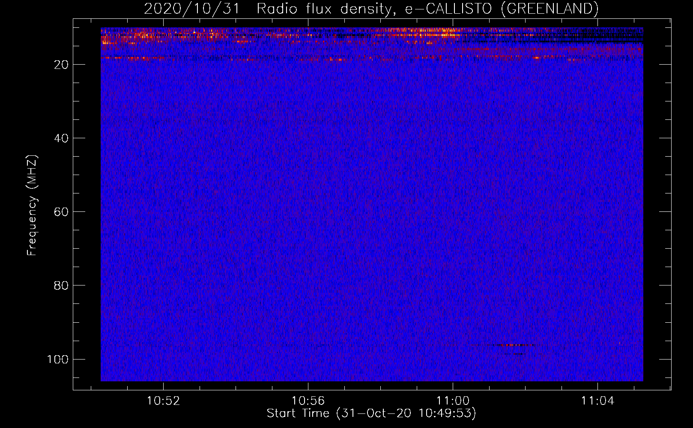Click the y-axis tick label '100'
This screenshot has width=693, height=428.
pos(58,359)
